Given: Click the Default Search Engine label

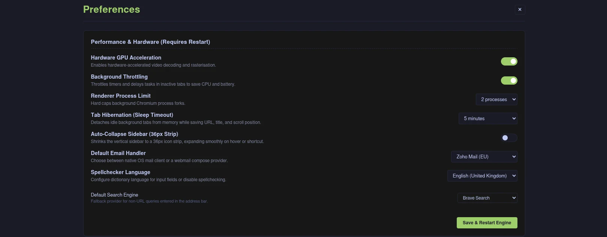Looking at the screenshot, I should pyautogui.click(x=114, y=195).
